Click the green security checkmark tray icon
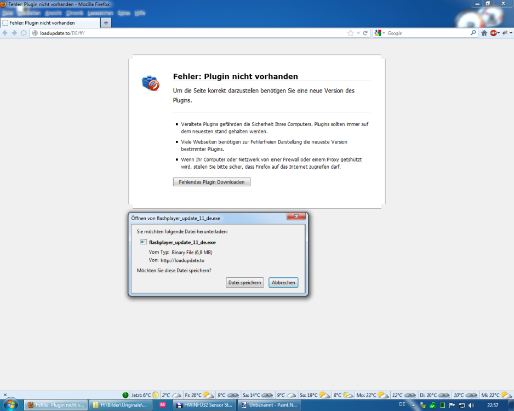Viewport: 514px width, 411px height. [433, 406]
